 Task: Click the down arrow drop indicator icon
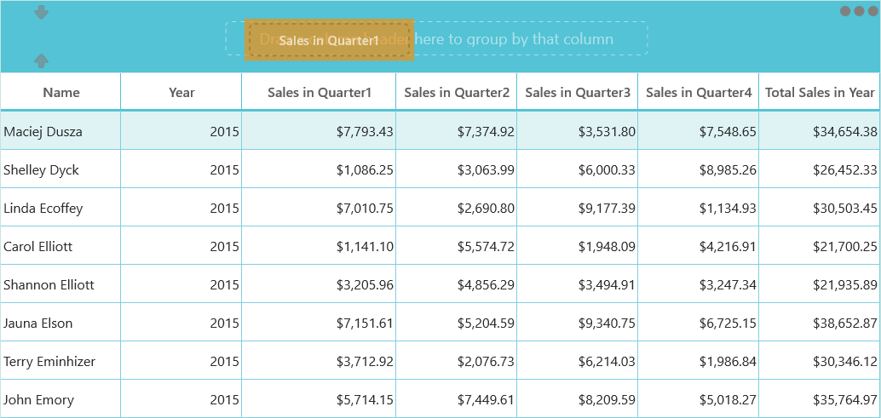41,12
